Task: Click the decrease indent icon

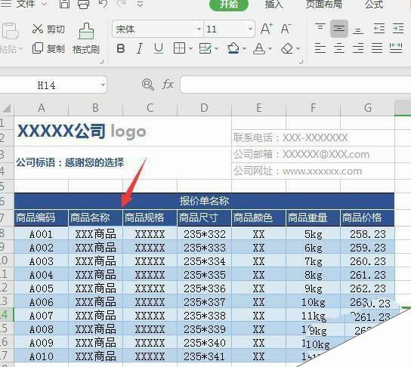Action: point(379,28)
